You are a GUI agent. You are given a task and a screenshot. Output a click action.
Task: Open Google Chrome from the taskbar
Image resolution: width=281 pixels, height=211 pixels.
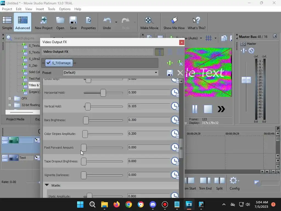128,204
